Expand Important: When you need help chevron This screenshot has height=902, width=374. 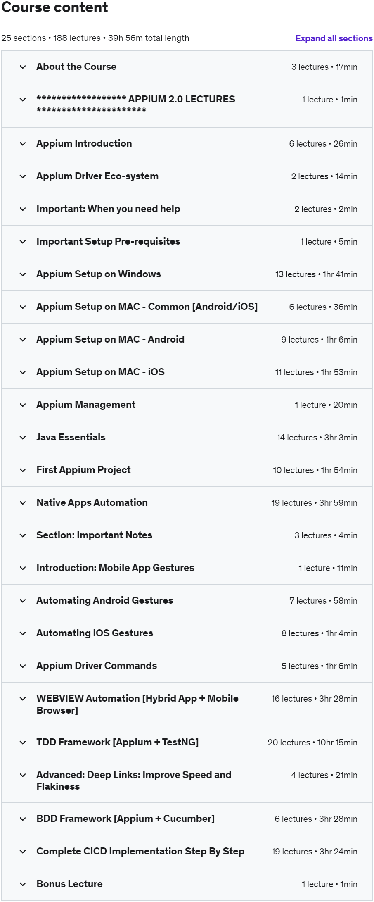tap(23, 209)
